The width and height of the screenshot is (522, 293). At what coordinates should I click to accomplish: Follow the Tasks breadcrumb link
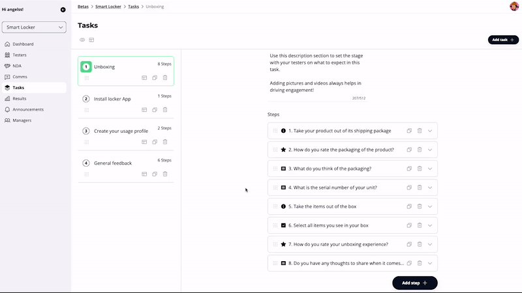134,7
